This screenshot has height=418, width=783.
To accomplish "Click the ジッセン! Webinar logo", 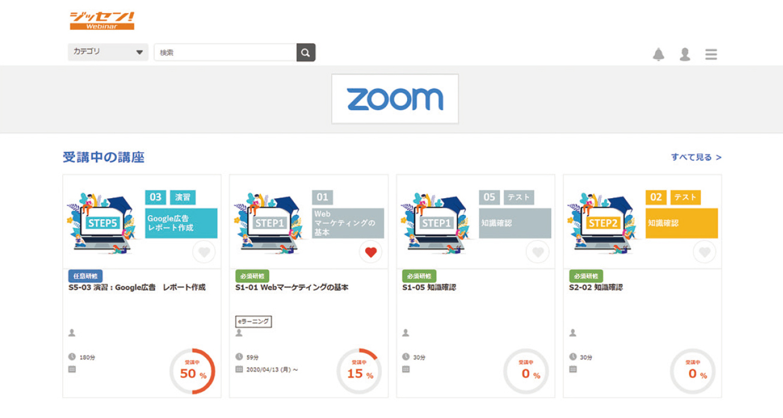I will [102, 20].
